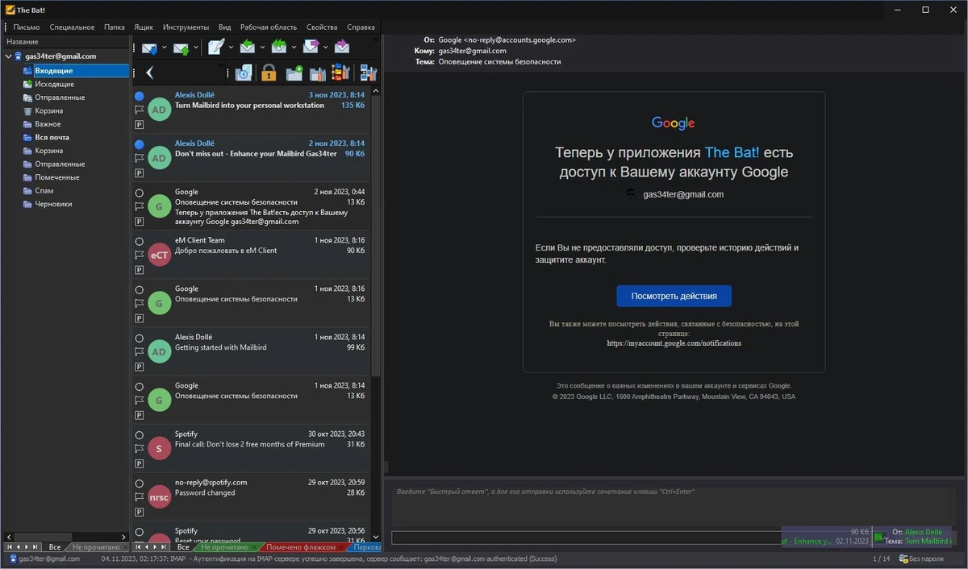Click the AD avatar of Getting started with Mailbird
The width and height of the screenshot is (968, 569).
pos(159,351)
